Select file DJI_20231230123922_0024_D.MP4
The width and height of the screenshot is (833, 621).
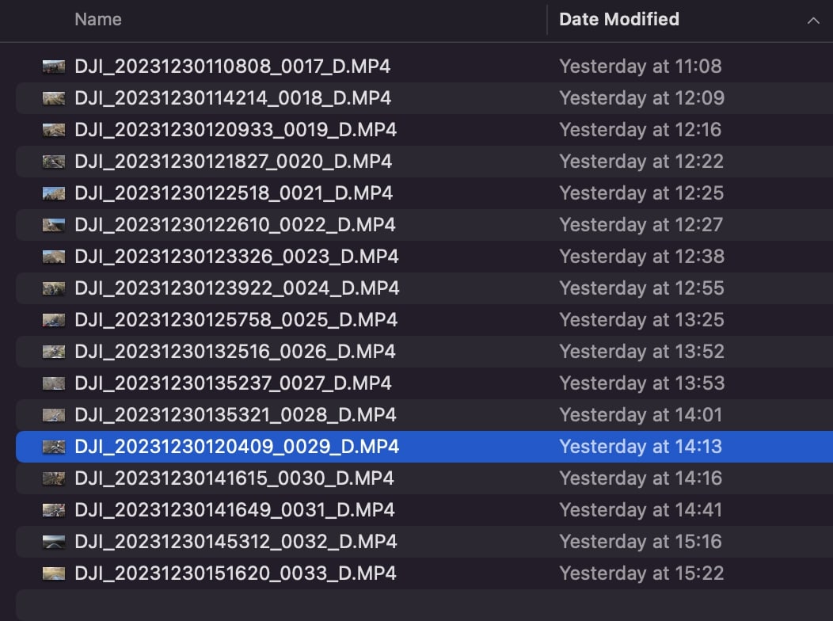pos(238,288)
